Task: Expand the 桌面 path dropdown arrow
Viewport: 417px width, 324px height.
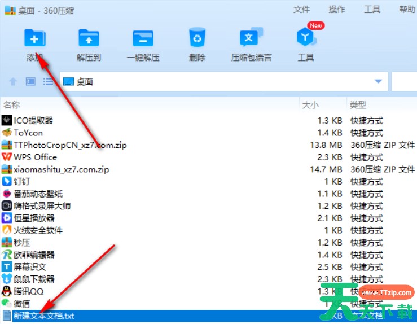Action: pyautogui.click(x=378, y=81)
